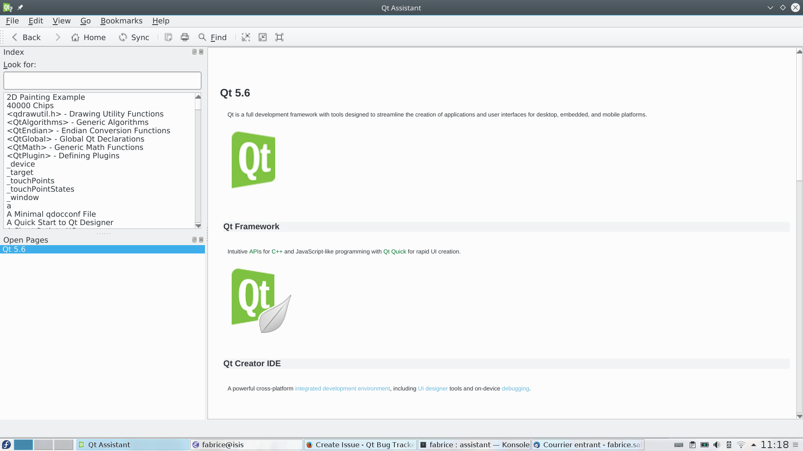Click the Look for input field

click(x=102, y=81)
